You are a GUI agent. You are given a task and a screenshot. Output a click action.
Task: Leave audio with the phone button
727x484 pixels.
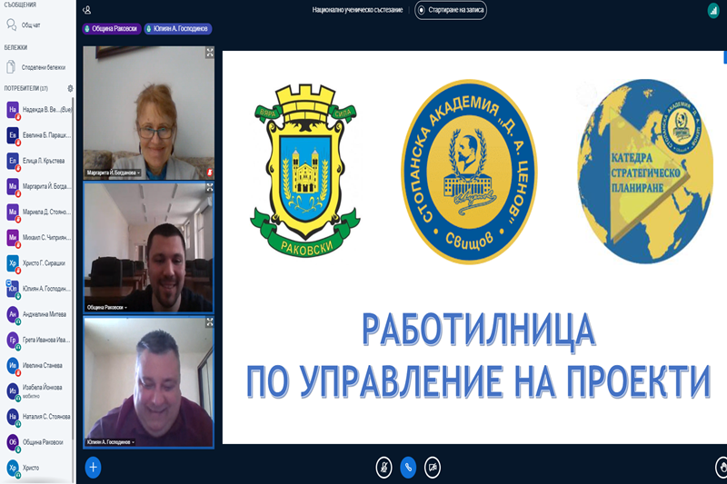point(408,468)
